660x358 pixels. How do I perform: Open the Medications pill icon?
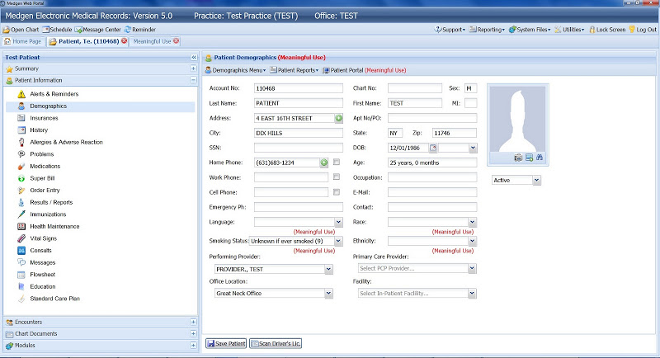coord(21,166)
